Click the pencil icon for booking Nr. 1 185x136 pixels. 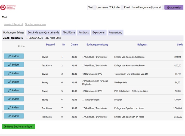click(x=10, y=56)
